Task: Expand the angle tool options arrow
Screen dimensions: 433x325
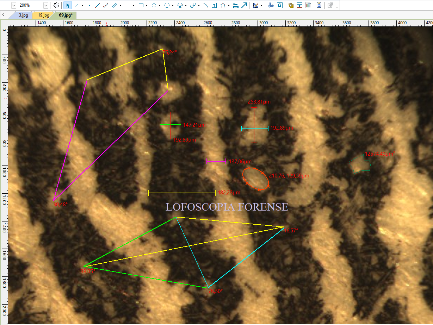Action: click(x=82, y=5)
